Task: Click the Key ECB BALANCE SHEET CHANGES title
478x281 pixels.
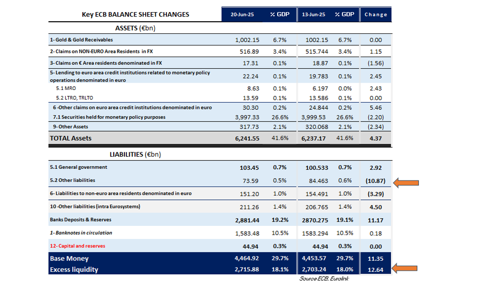Action: point(135,15)
